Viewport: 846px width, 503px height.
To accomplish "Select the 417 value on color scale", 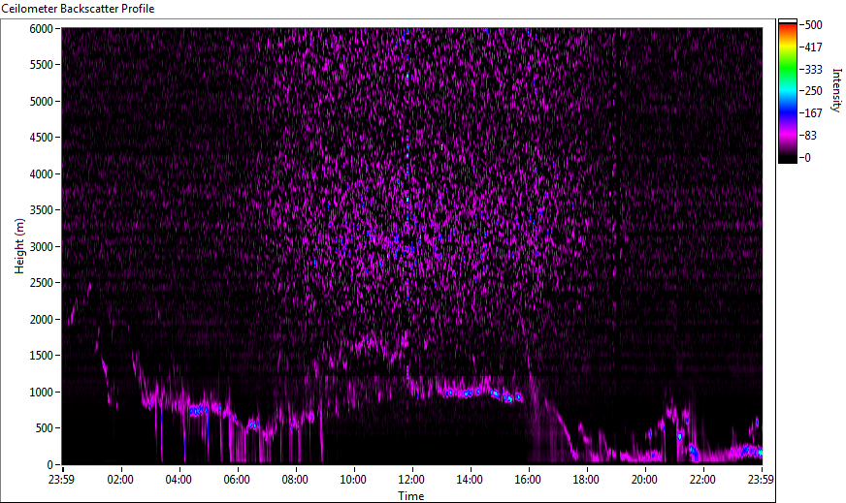I will [813, 47].
